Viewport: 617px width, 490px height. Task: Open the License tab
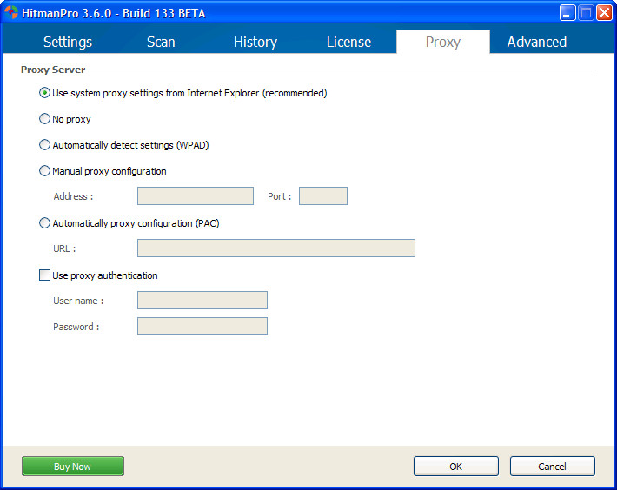348,42
